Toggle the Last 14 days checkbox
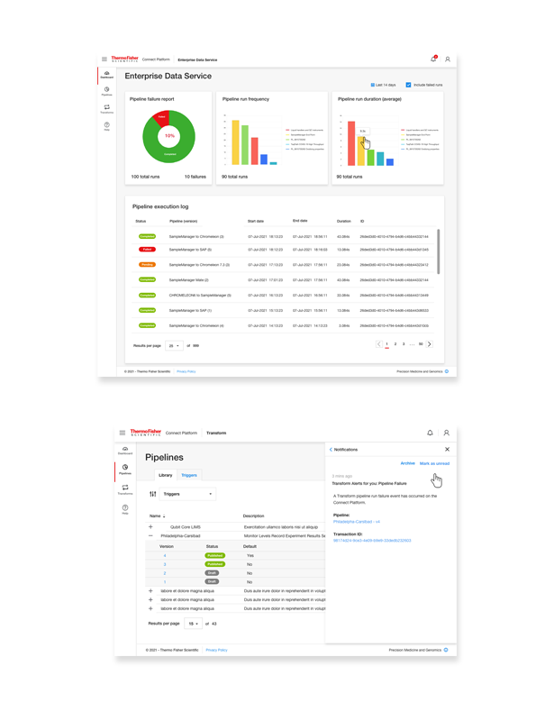554x721 pixels. click(x=373, y=85)
